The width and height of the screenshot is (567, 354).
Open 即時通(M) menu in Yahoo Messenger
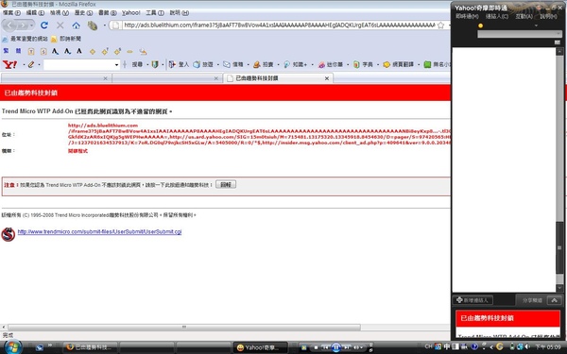pos(467,16)
